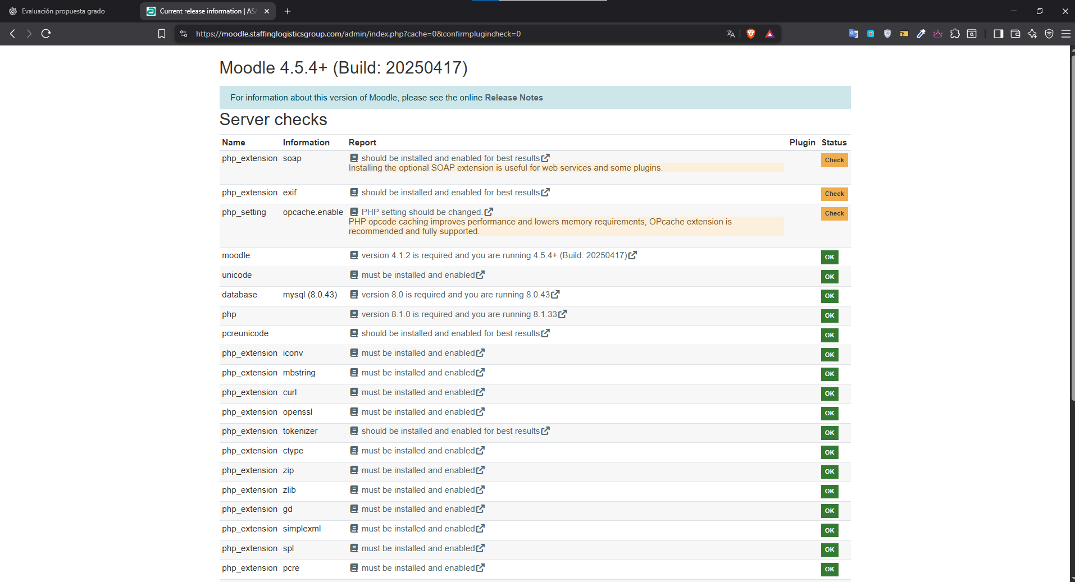The height and width of the screenshot is (582, 1075).
Task: Click the Leo AI sparkle icon
Action: point(1032,34)
